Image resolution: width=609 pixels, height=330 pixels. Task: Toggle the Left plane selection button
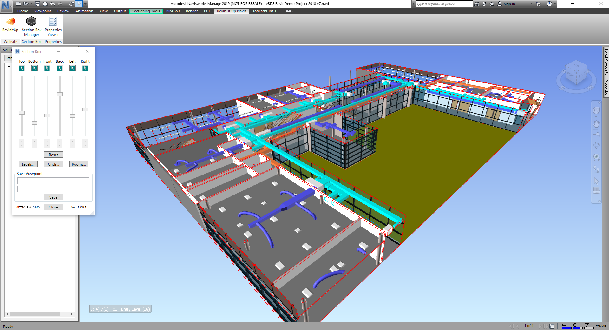tap(73, 68)
